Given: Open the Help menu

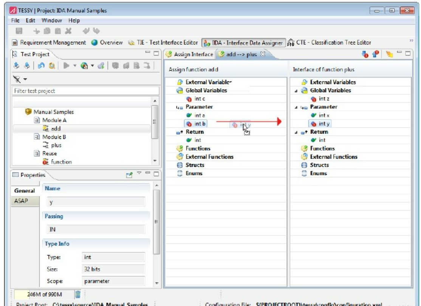Looking at the screenshot, I should [x=74, y=20].
